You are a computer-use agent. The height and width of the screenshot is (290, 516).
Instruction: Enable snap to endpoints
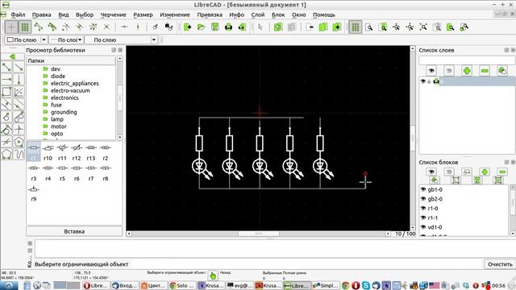pyautogui.click(x=39, y=27)
